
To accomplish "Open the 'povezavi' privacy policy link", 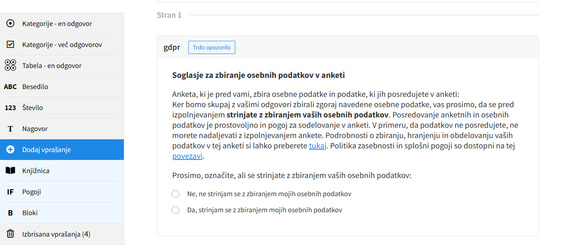I will pos(187,156).
